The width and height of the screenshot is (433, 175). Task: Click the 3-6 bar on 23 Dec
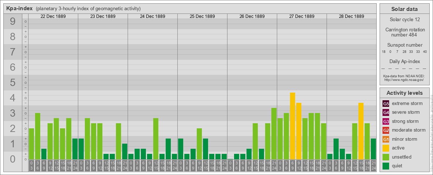click(x=87, y=139)
